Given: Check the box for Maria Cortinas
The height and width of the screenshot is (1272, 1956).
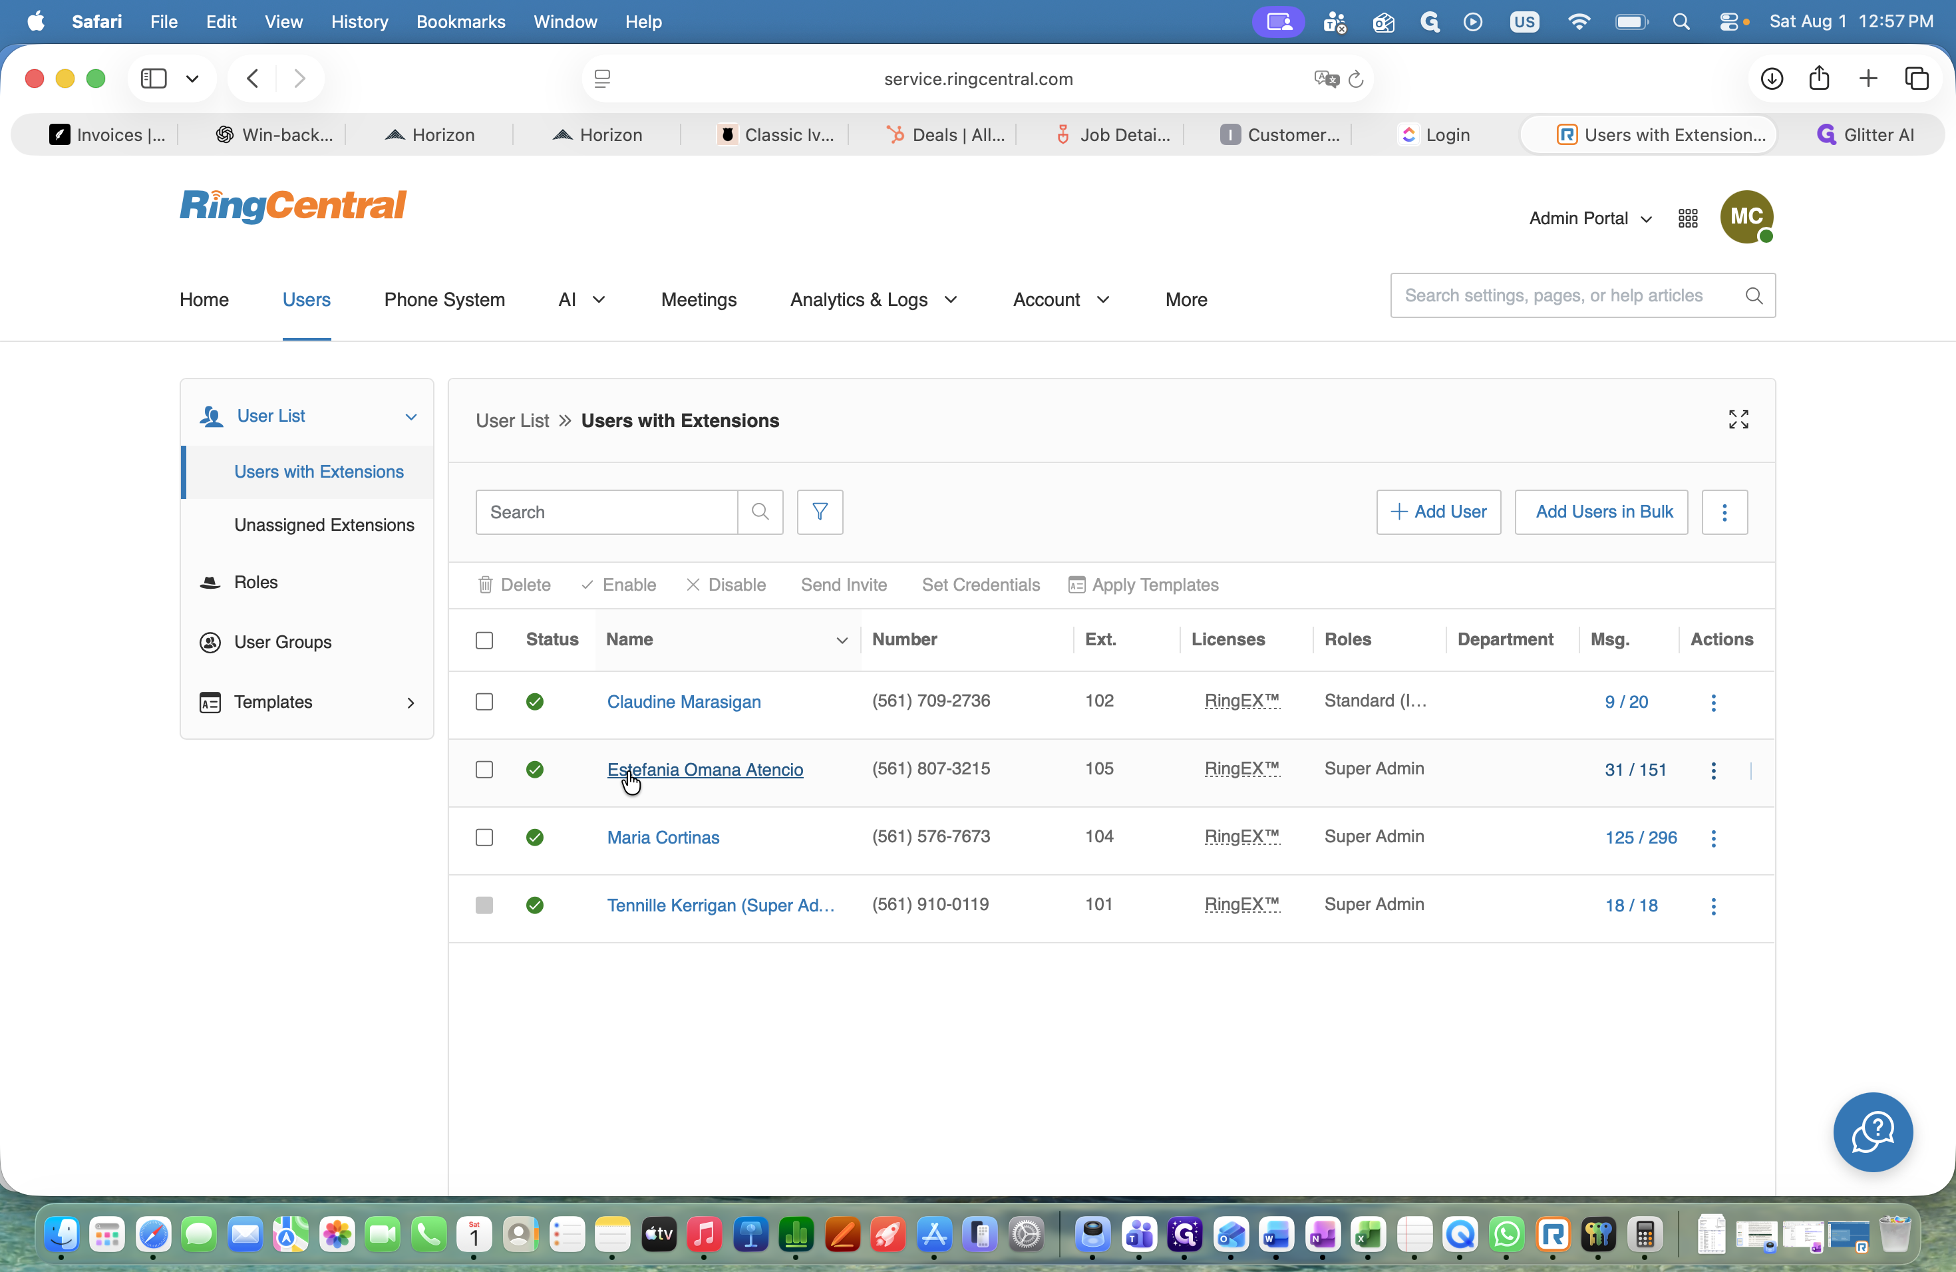Looking at the screenshot, I should tap(484, 838).
